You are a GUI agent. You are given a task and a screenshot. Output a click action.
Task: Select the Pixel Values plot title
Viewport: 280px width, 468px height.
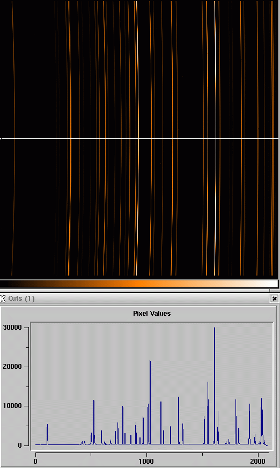click(x=152, y=314)
